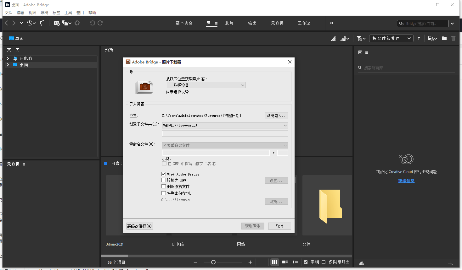Uncheck the 打开 Adobe Bridge option

[164, 174]
